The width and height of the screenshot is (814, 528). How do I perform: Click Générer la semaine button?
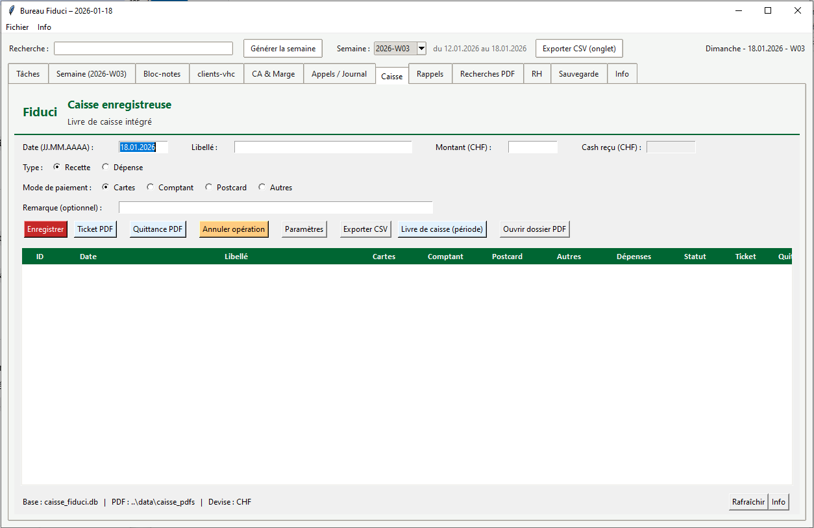click(x=283, y=49)
